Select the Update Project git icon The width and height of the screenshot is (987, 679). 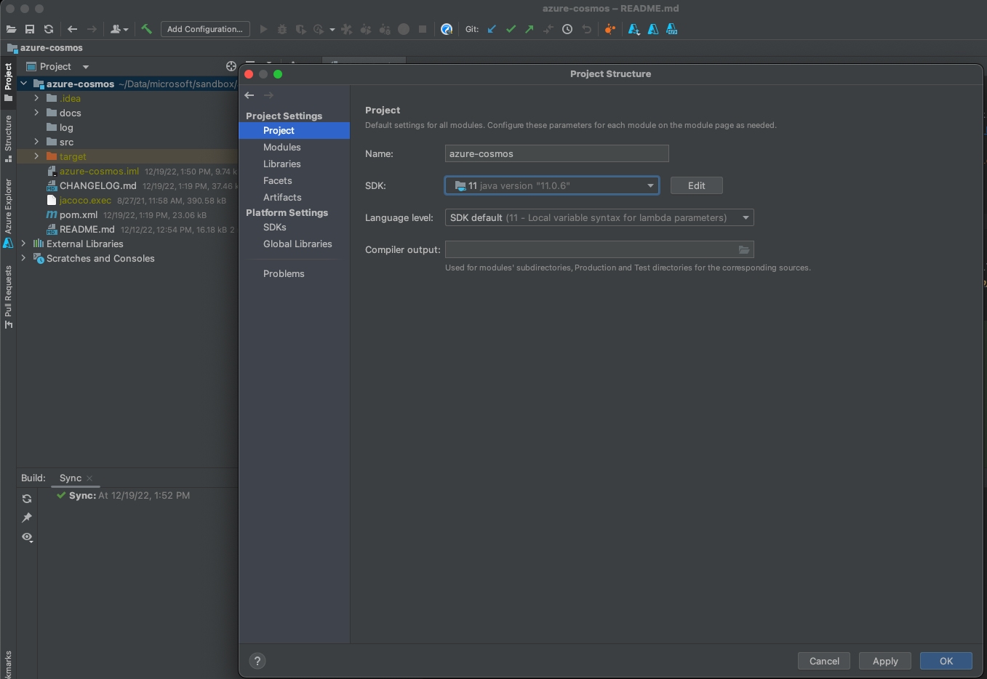[492, 29]
